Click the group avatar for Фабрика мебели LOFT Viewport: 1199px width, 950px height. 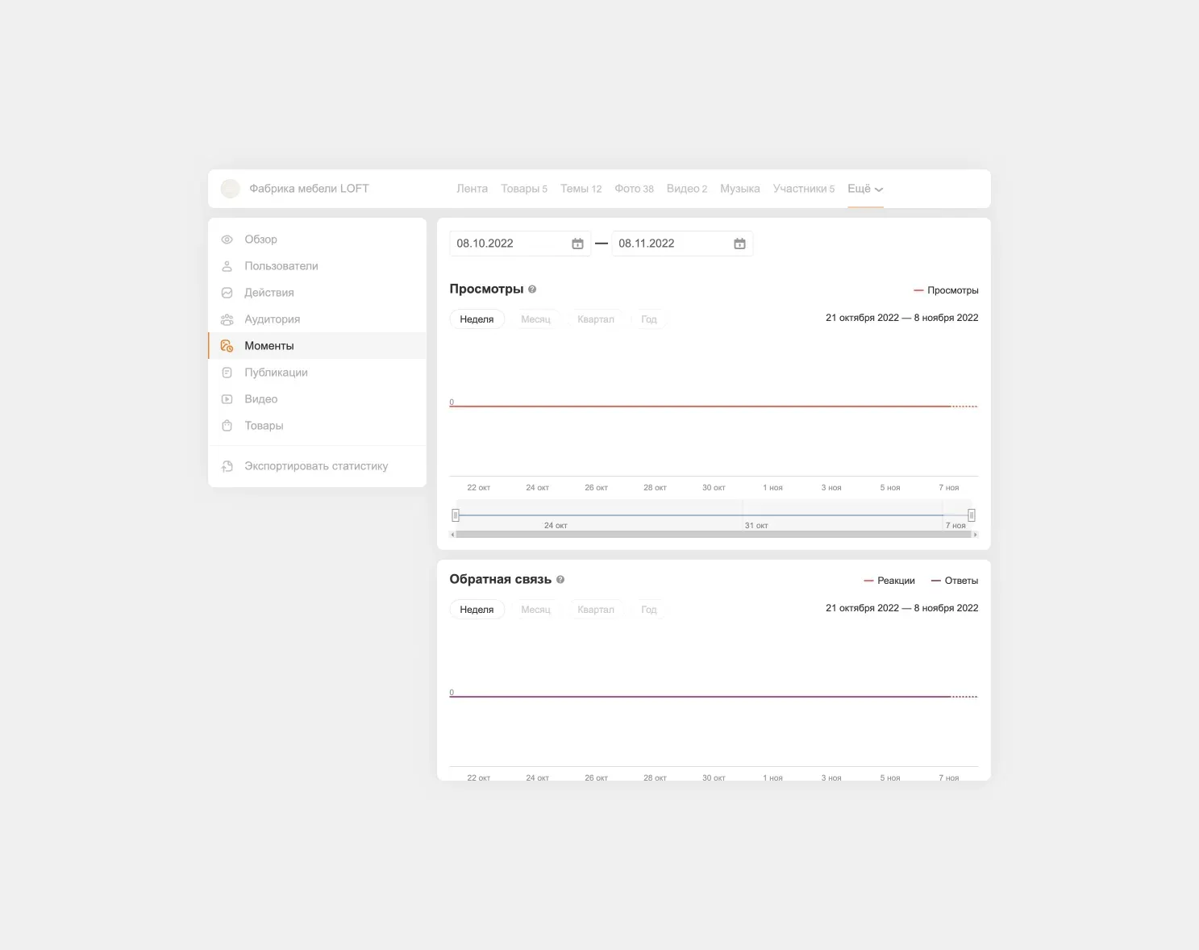pos(231,189)
